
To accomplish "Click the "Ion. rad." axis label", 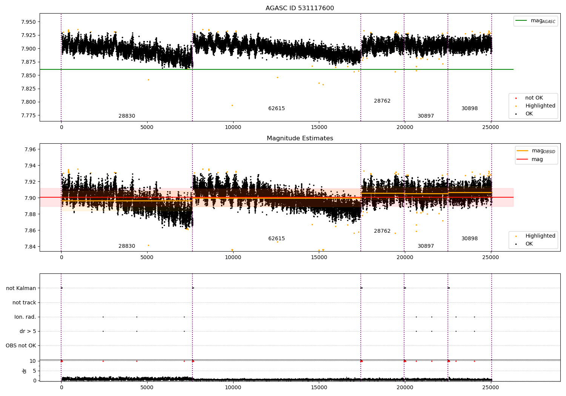I will pyautogui.click(x=25, y=317).
